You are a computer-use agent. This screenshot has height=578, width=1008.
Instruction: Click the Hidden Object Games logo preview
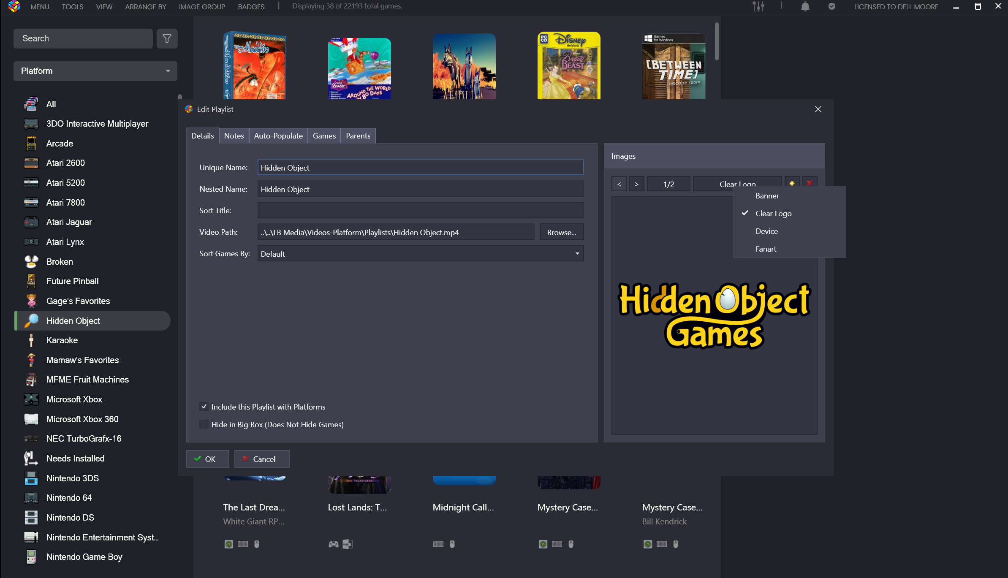point(715,315)
